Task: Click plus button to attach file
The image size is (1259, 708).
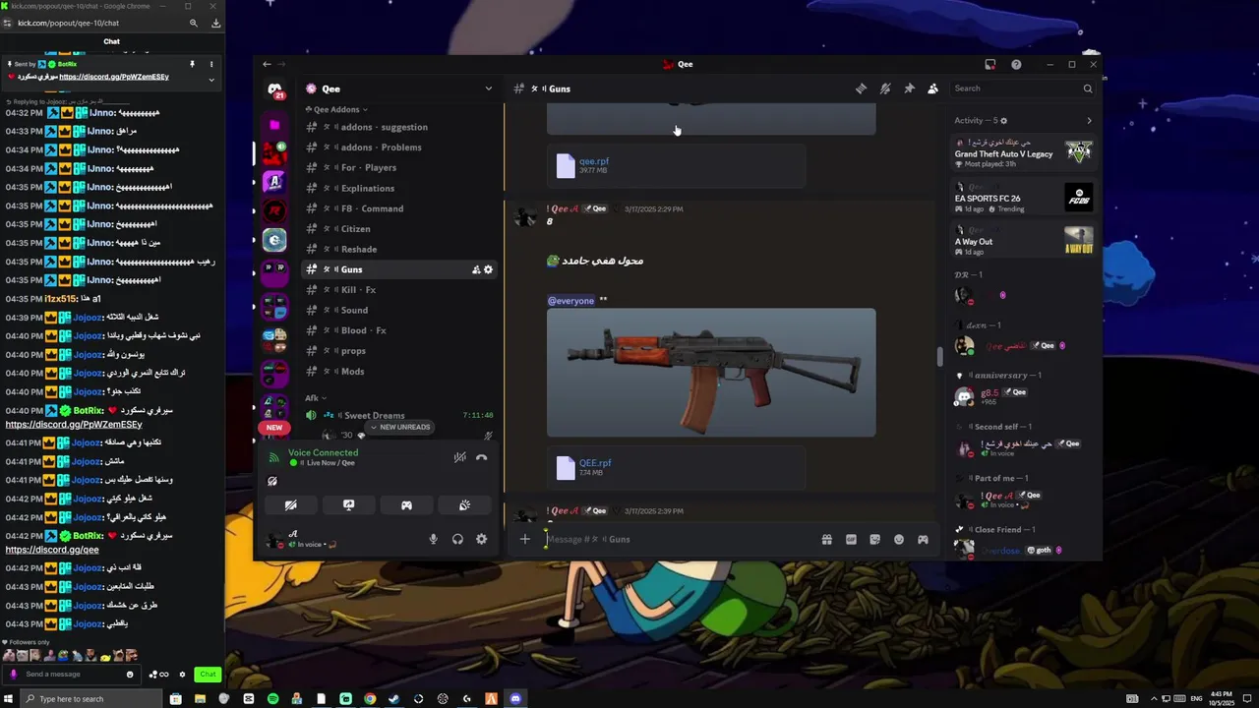Action: [x=525, y=539]
